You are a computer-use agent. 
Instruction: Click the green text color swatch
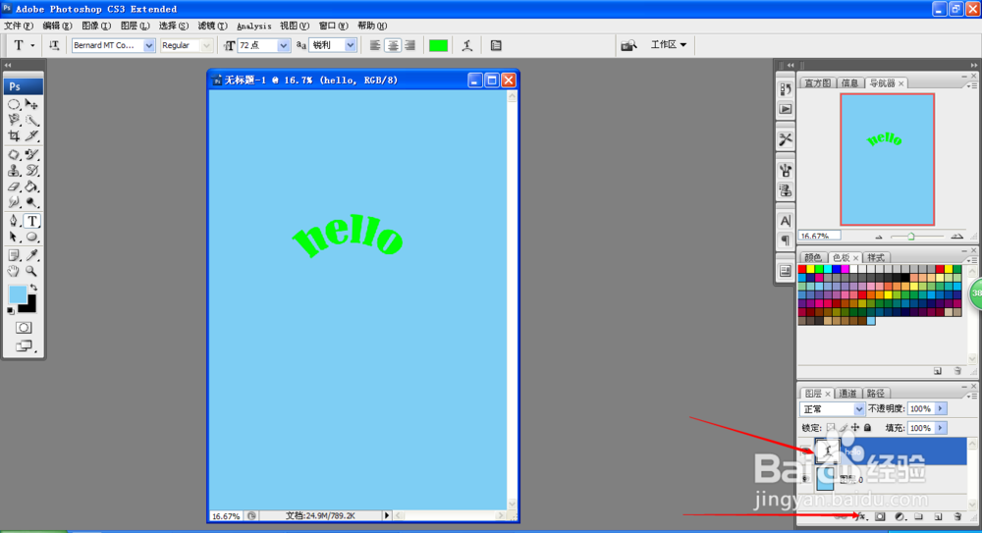pos(438,45)
